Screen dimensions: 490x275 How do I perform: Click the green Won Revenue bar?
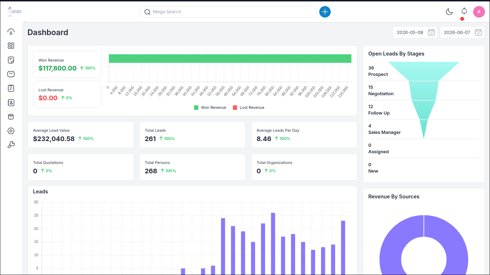(230, 58)
